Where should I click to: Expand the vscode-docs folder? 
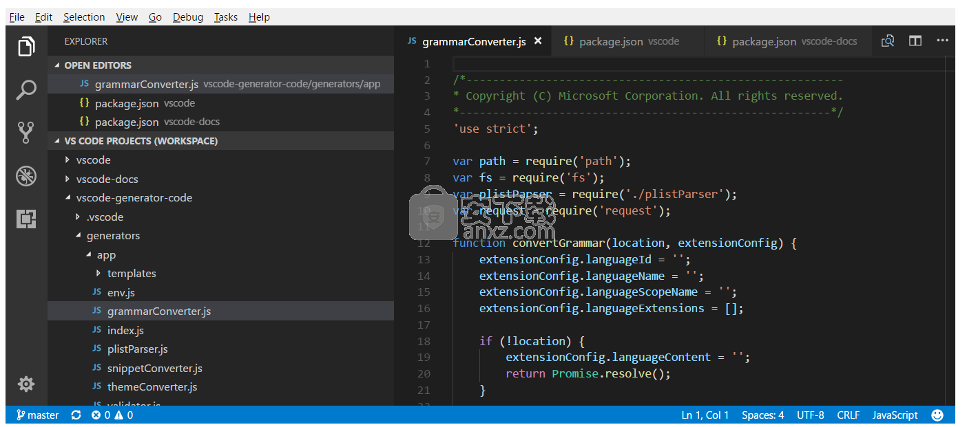67,179
